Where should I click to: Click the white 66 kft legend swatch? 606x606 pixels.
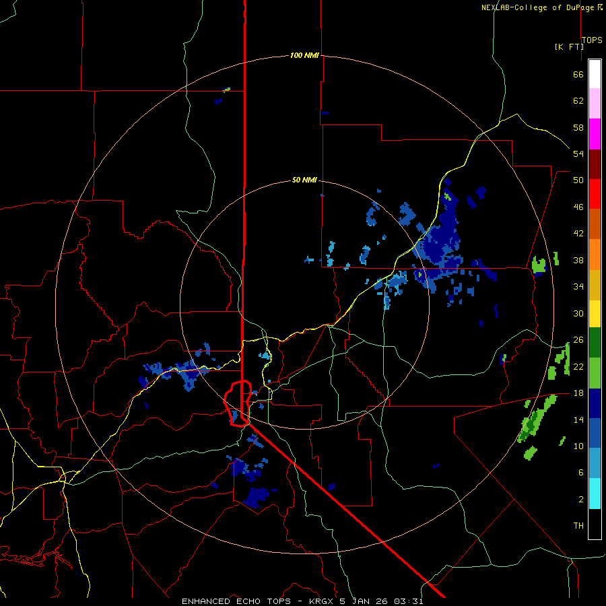[595, 74]
